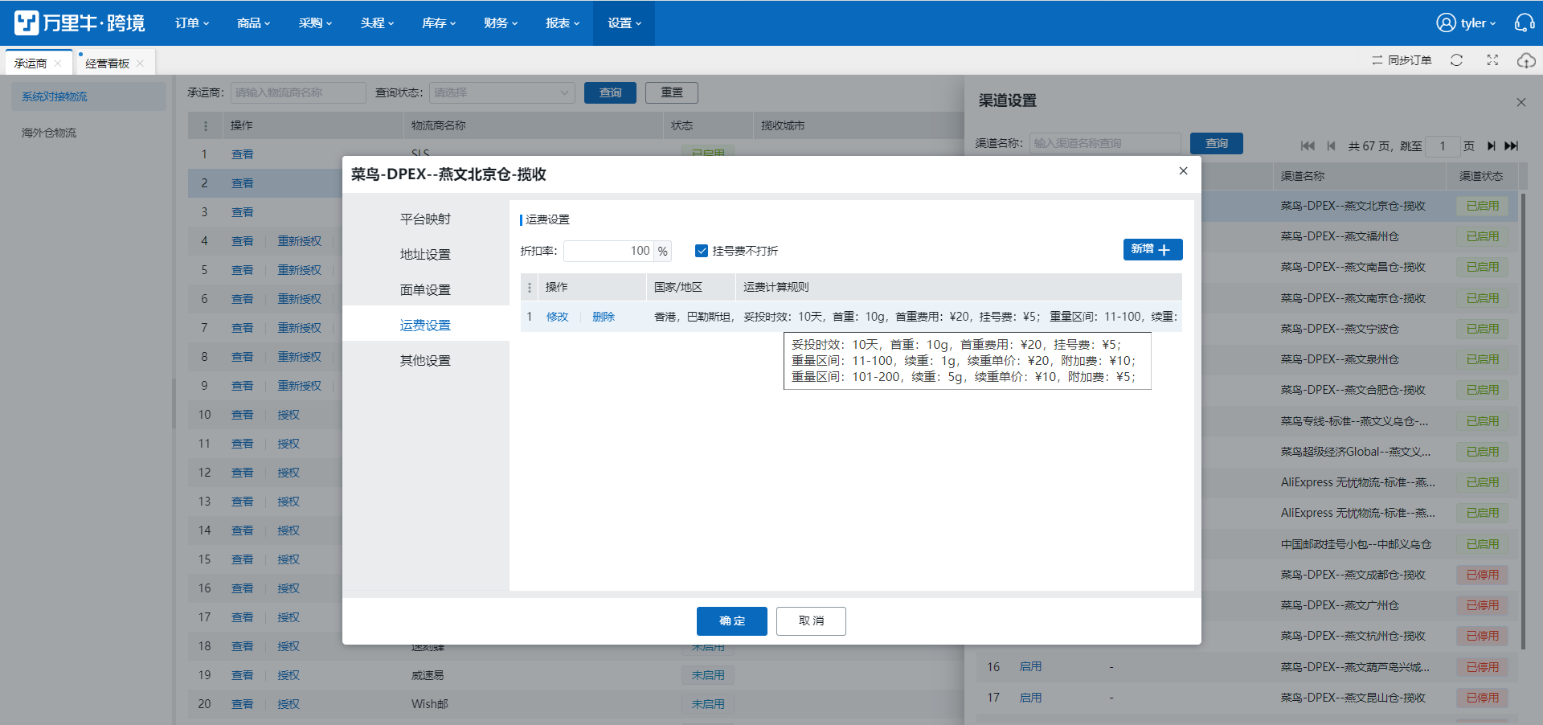Open the tyler user avatar icon
Image resolution: width=1543 pixels, height=725 pixels.
[x=1446, y=23]
